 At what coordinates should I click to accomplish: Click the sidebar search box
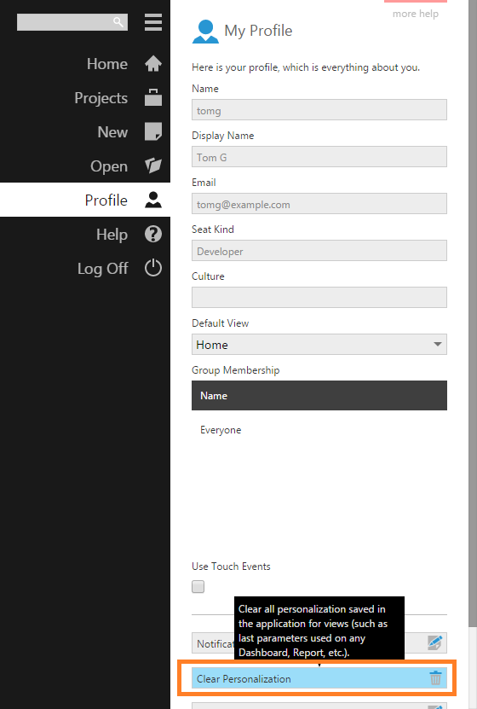click(72, 22)
